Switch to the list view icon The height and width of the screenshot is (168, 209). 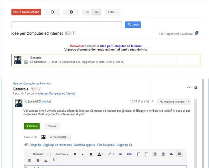point(96,12)
